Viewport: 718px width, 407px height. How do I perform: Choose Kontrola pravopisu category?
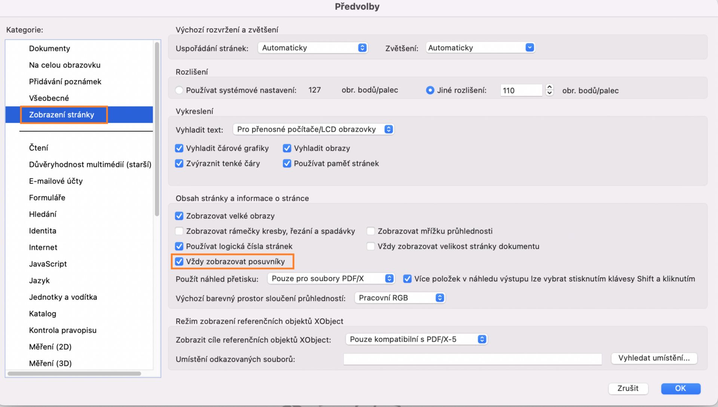pos(63,330)
